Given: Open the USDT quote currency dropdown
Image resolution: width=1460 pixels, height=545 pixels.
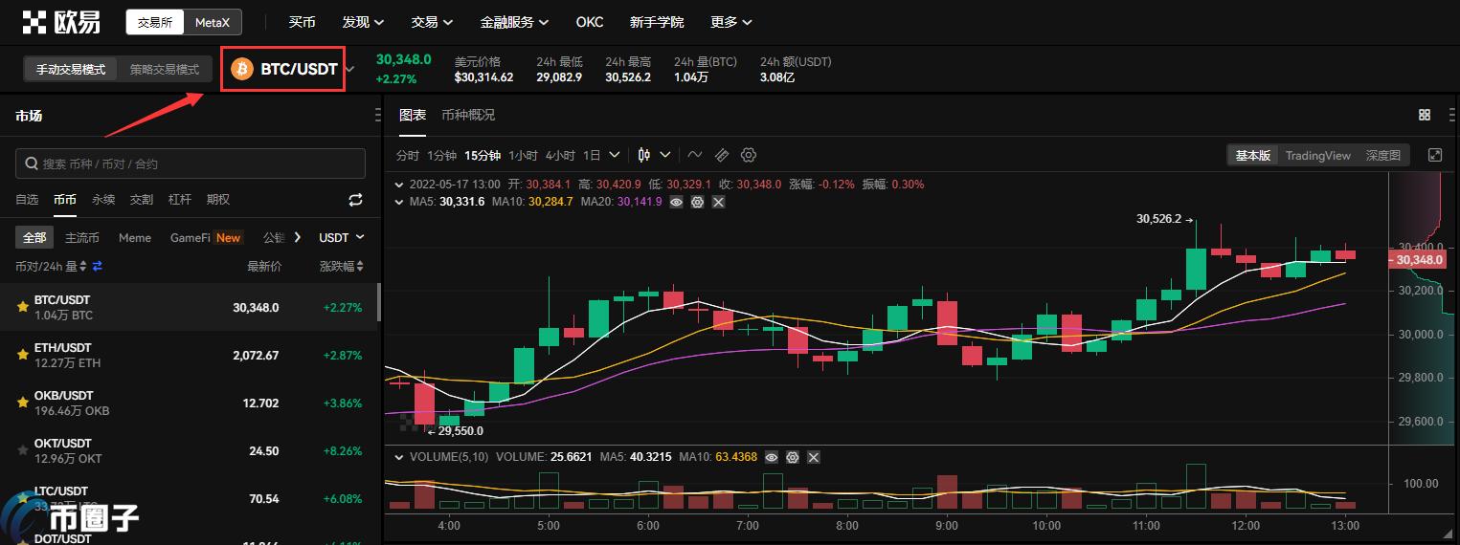Looking at the screenshot, I should pyautogui.click(x=342, y=237).
